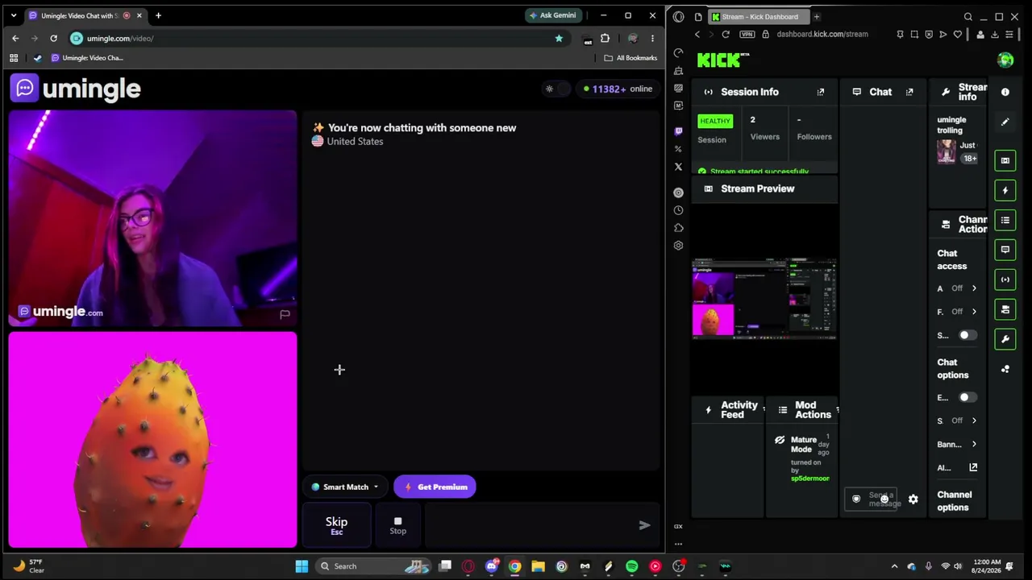Toggle Chat panel icon in Kick right rail
Screen dimensions: 1032x580
pos(1005,250)
